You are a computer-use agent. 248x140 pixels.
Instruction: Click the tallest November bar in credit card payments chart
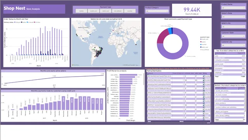point(64,103)
